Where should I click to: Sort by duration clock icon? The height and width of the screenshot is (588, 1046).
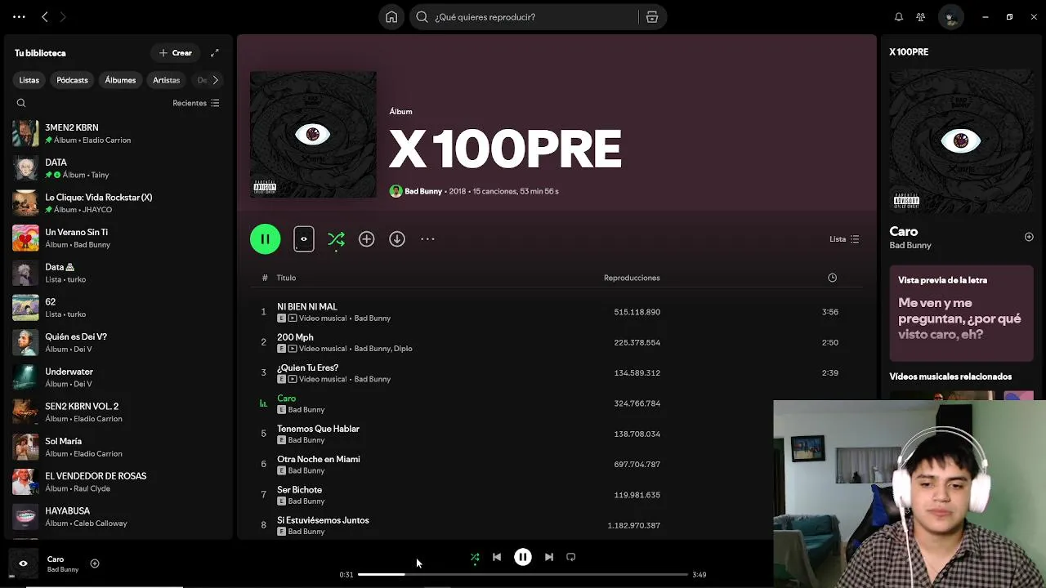[832, 278]
